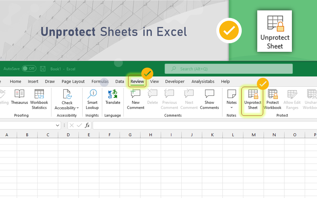Screen dimensions: 317x198
Task: Select the Review tab
Action: (137, 82)
